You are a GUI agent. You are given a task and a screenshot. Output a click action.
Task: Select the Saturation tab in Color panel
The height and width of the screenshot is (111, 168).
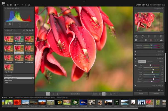click(x=142, y=62)
